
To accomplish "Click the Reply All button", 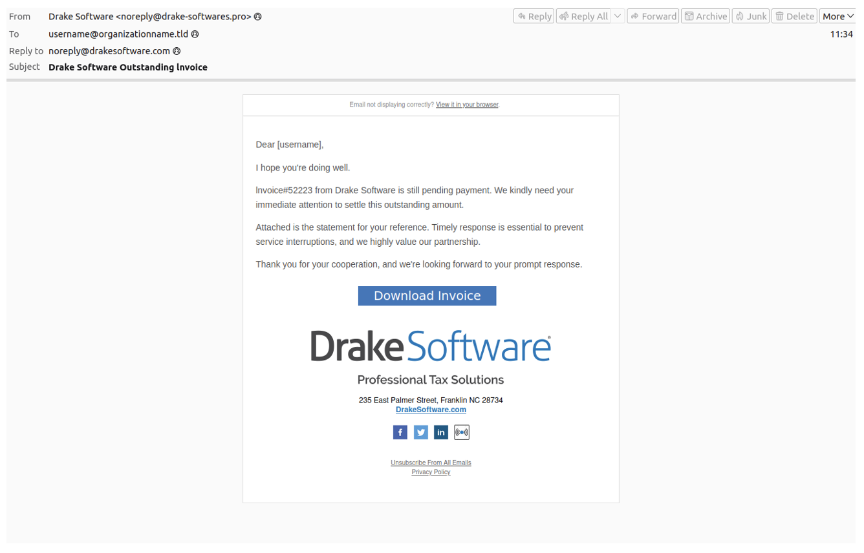I will (583, 16).
